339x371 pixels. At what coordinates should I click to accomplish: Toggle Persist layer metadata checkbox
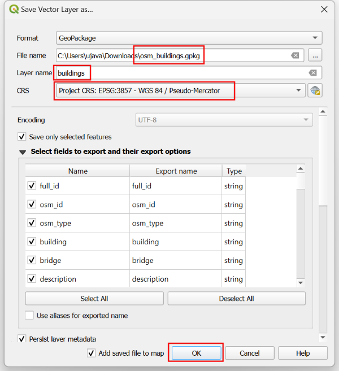pos(22,339)
